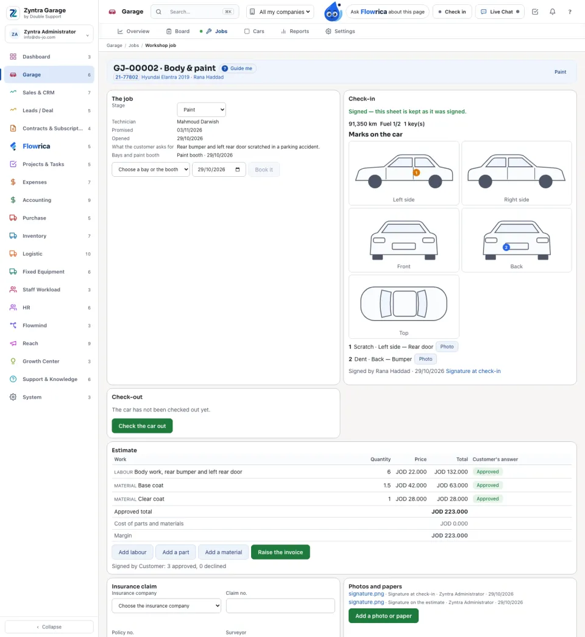Image resolution: width=585 pixels, height=637 pixels.
Task: Go to Expenses in the sidebar
Action: coord(49,182)
